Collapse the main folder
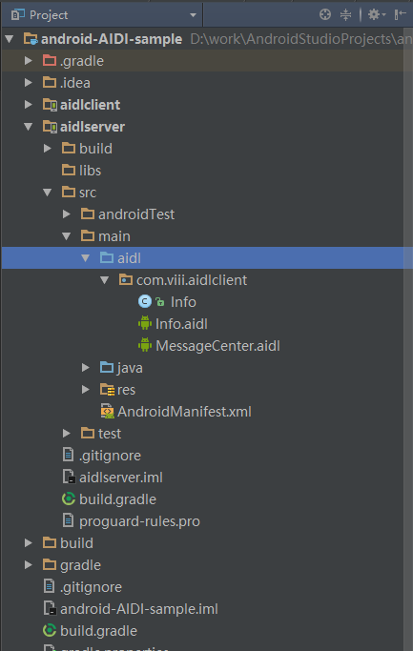The width and height of the screenshot is (413, 651). pos(67,236)
